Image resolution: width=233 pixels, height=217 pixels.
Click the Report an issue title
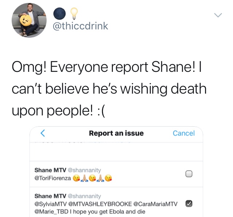click(x=116, y=133)
